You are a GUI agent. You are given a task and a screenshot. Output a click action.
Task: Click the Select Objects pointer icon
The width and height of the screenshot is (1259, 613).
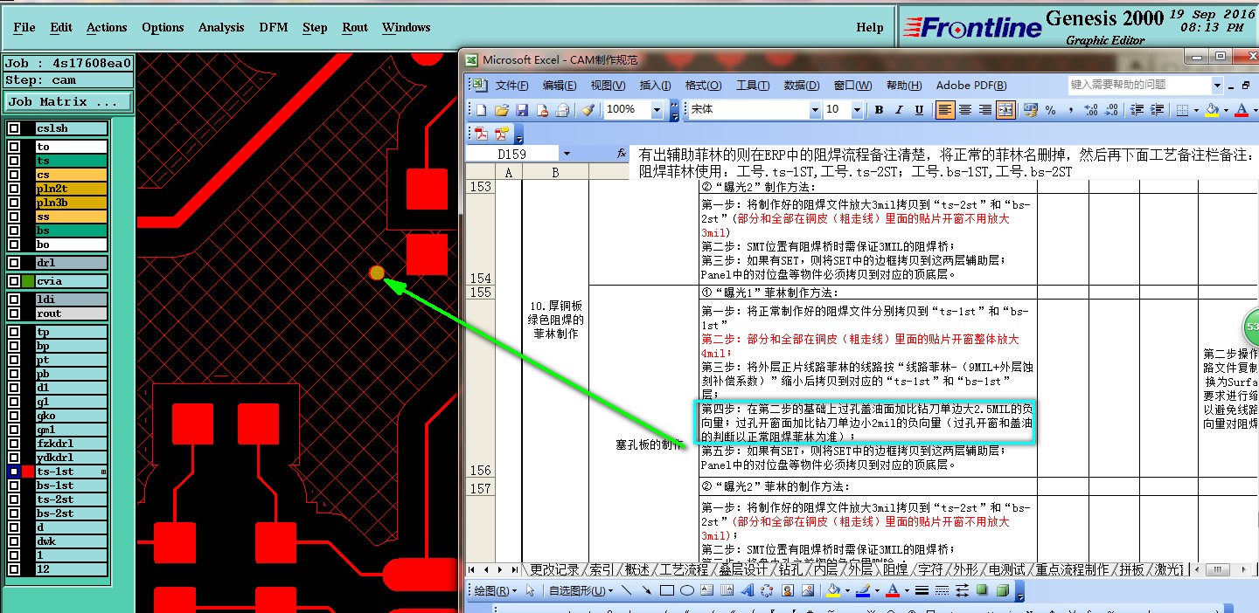pos(530,591)
